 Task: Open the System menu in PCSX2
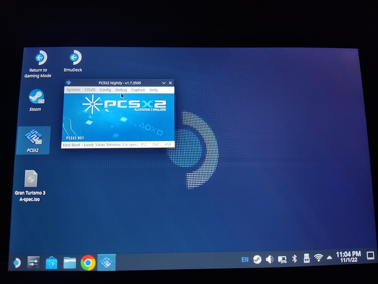click(x=73, y=90)
